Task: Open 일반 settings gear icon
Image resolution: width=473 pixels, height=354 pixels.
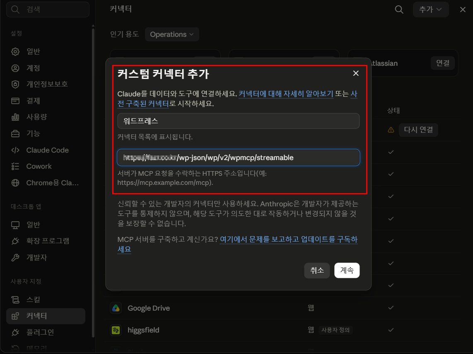Action: [15, 52]
